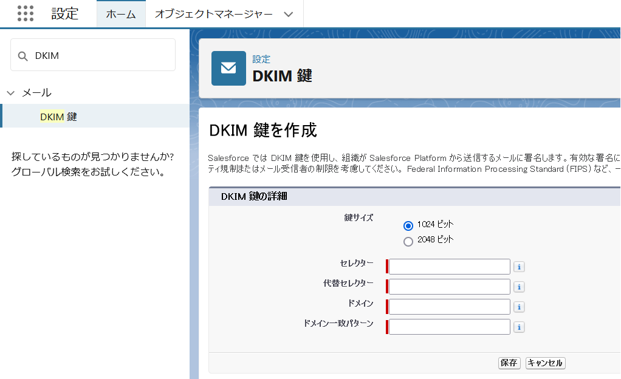Click the キャンセル button
This screenshot has width=621, height=379.
point(545,363)
